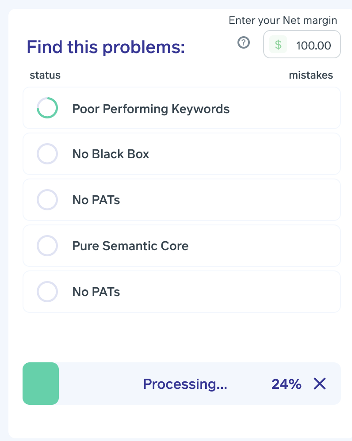Click the status circle beside No PATs row
The width and height of the screenshot is (352, 441).
tap(47, 200)
